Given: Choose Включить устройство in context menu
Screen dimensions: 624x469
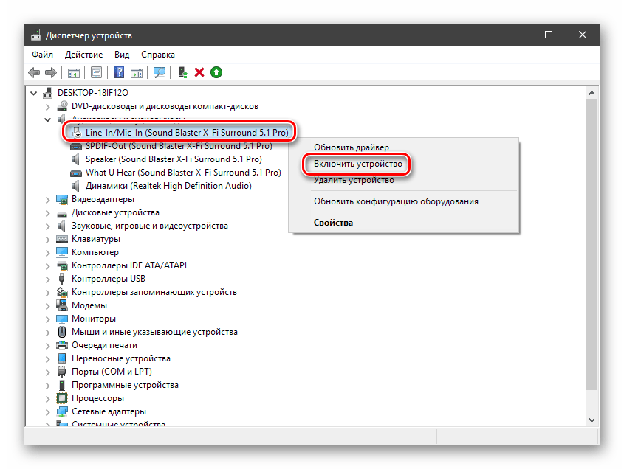Looking at the screenshot, I should 357,164.
